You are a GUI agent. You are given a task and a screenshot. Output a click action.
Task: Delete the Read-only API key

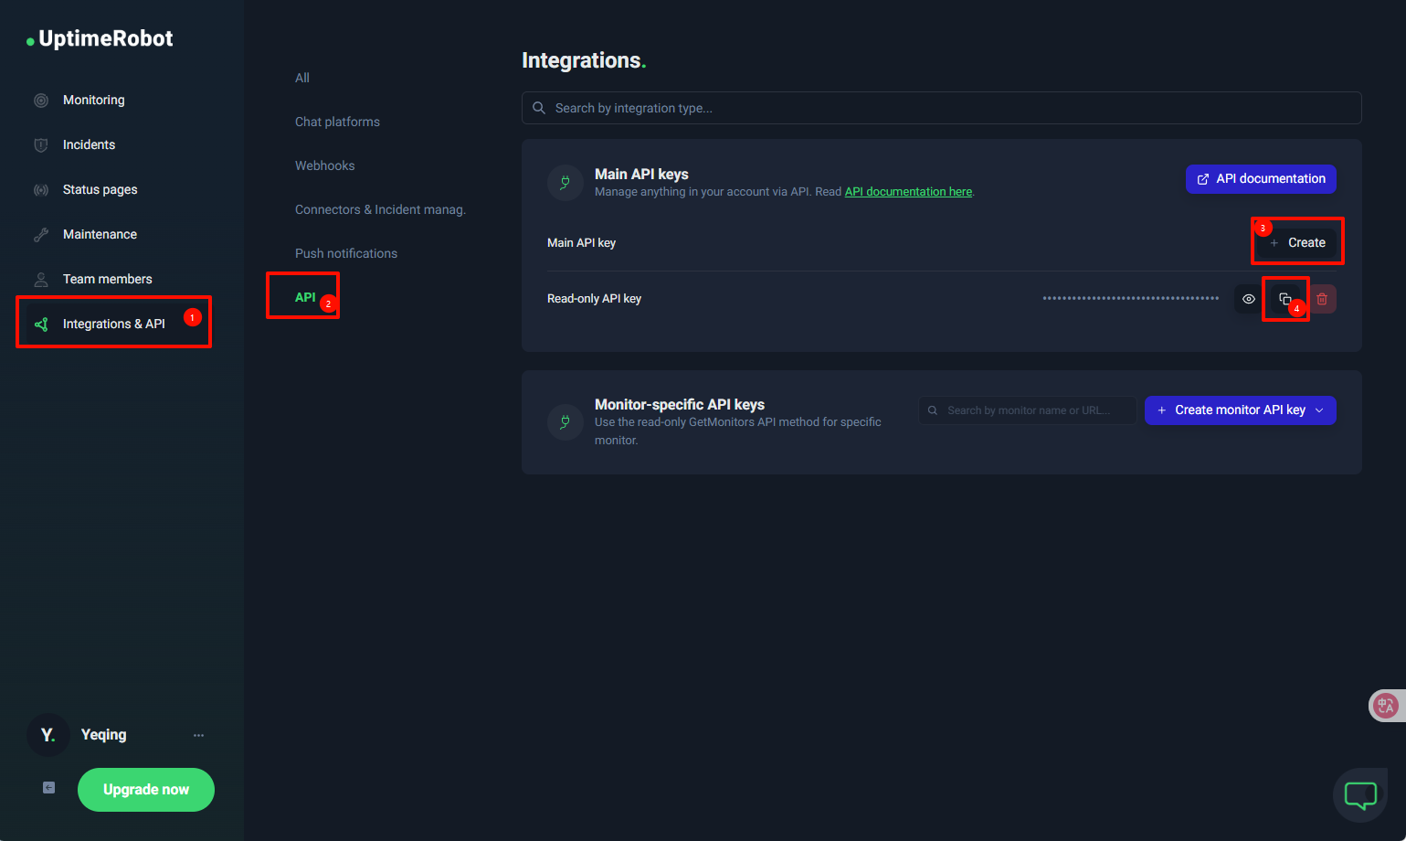[x=1322, y=299]
